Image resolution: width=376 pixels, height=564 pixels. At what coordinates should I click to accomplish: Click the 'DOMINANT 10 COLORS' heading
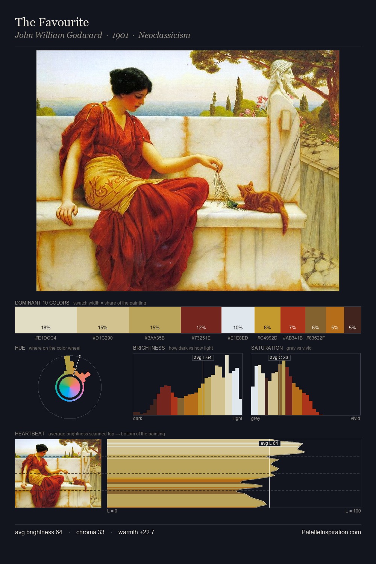click(x=42, y=303)
